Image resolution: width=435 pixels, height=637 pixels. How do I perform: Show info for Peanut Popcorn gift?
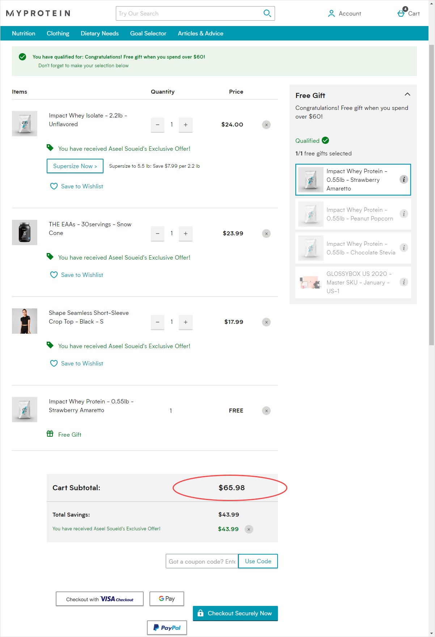point(404,214)
